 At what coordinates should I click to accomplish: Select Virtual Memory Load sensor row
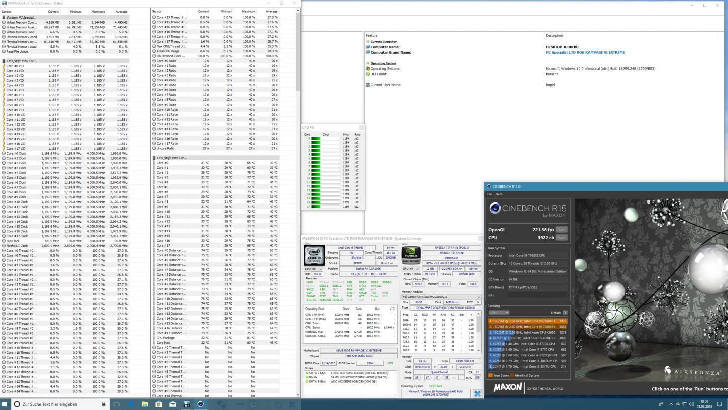point(65,32)
